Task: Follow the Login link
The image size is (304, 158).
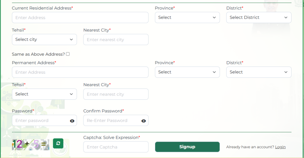Action: point(280,147)
